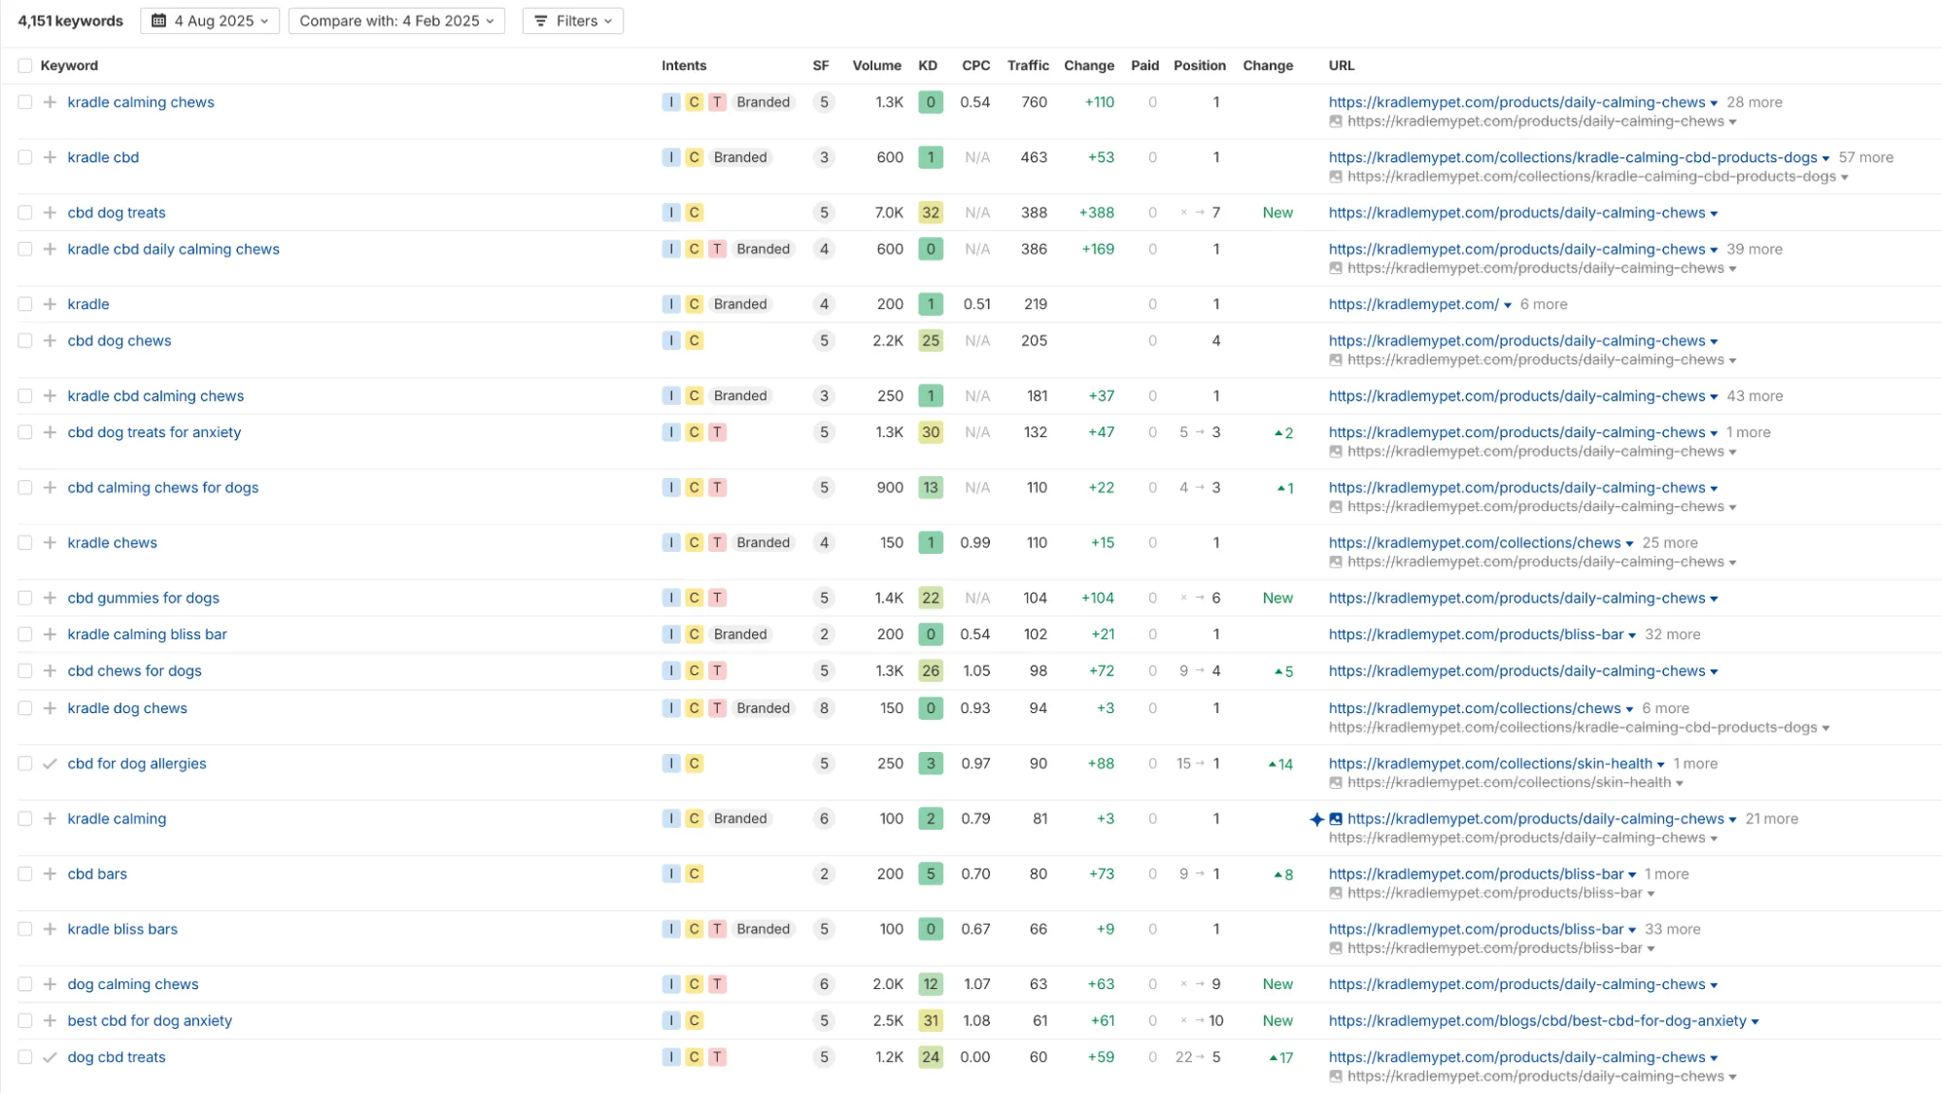Click checkmark icon beside cbd for dog allergies
This screenshot has width=1942, height=1094.
click(x=50, y=764)
